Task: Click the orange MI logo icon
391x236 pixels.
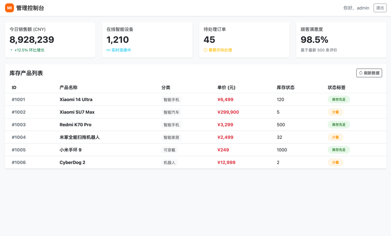Action: pos(9,8)
